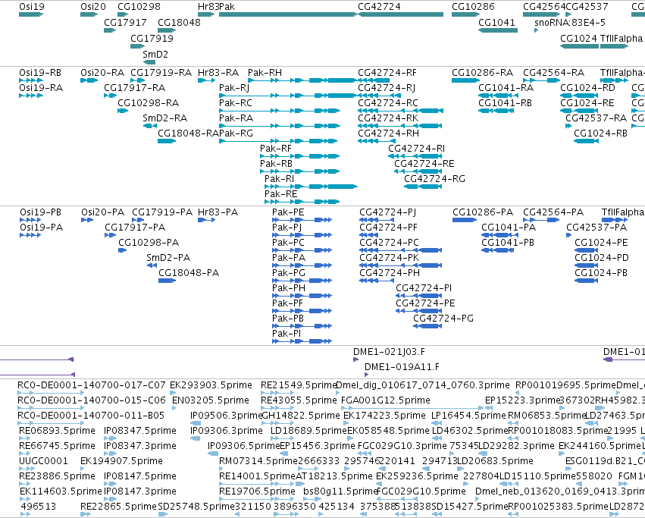Select the Pak-RG transcript label
This screenshot has height=518, width=645.
click(x=236, y=133)
